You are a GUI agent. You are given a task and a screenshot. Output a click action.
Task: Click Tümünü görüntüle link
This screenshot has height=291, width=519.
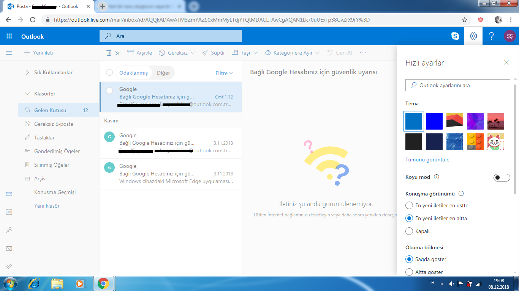(x=427, y=160)
